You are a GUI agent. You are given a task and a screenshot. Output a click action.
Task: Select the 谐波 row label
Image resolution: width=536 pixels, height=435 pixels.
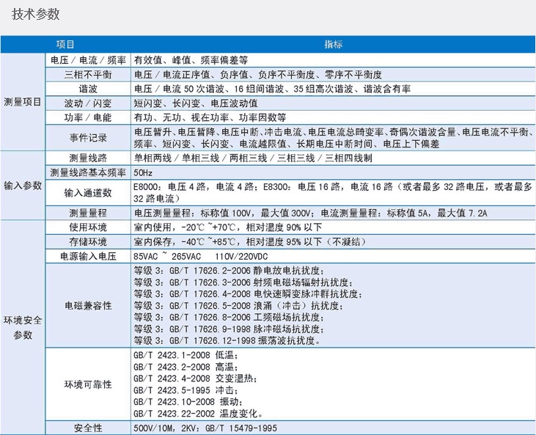coord(87,88)
